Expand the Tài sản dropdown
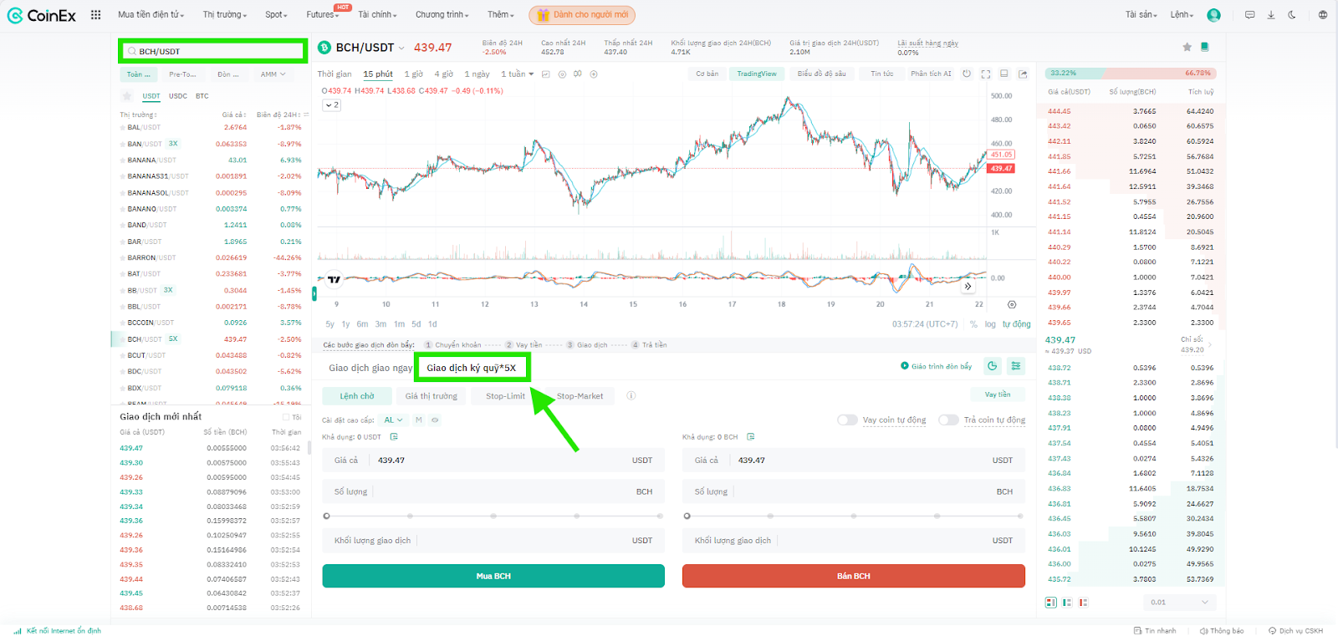 click(1141, 15)
